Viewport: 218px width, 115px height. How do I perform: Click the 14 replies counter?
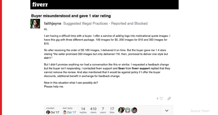(x=83, y=110)
